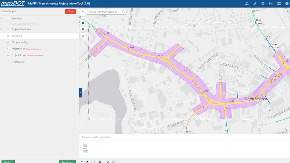Click the Northampton map label
Viewport: 290px width, 163px height.
point(256,99)
